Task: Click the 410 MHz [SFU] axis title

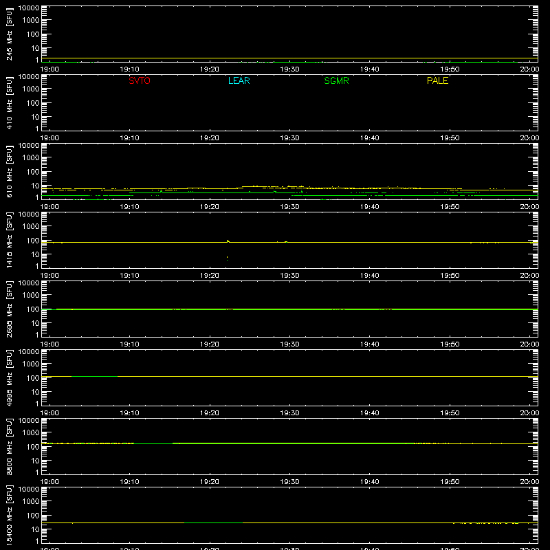Action: [9, 103]
